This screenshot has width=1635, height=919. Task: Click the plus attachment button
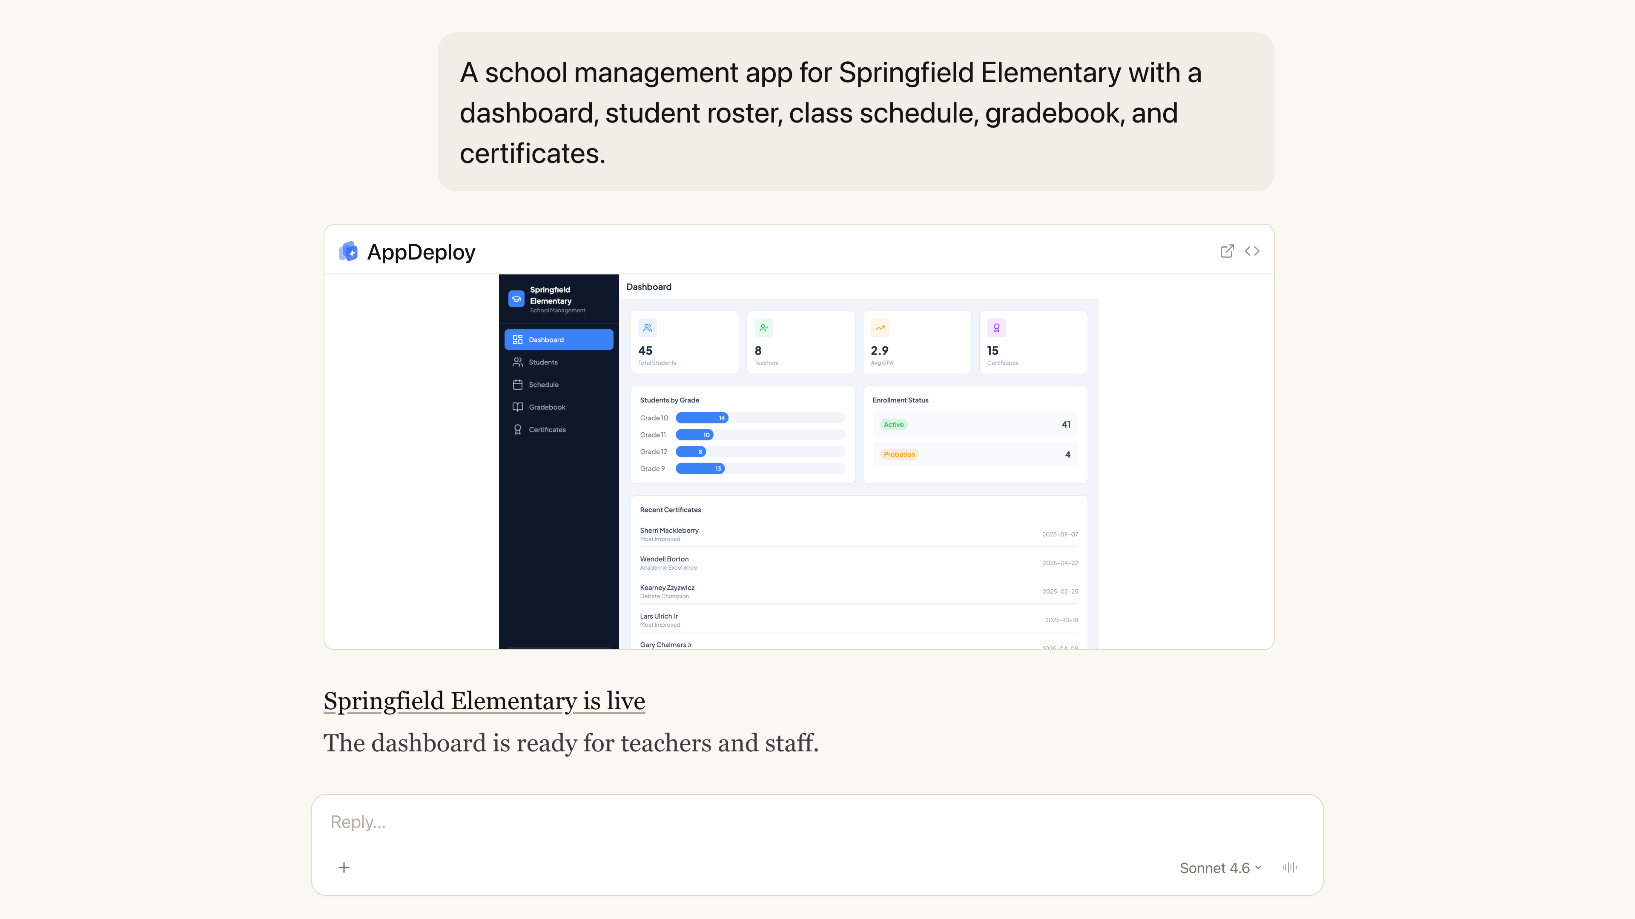(343, 867)
